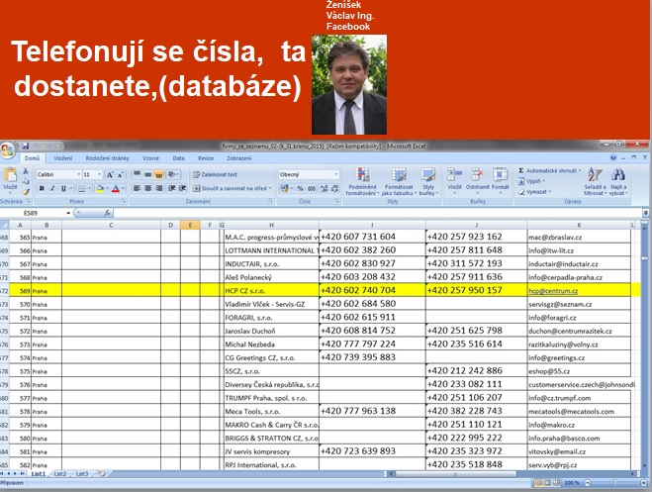Toggle bottom vertical alignment
Viewport: 652px width, 492px height.
pyautogui.click(x=158, y=174)
